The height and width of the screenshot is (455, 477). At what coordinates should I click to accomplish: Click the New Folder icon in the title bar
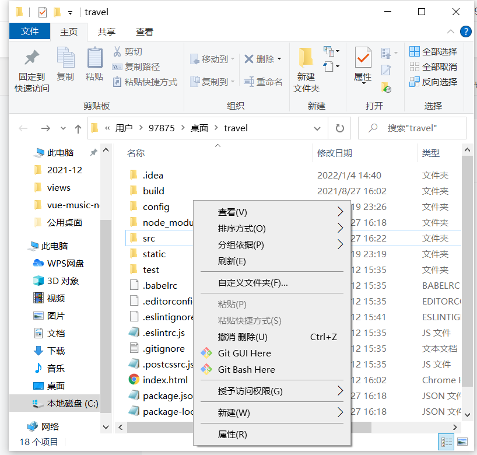pyautogui.click(x=57, y=12)
